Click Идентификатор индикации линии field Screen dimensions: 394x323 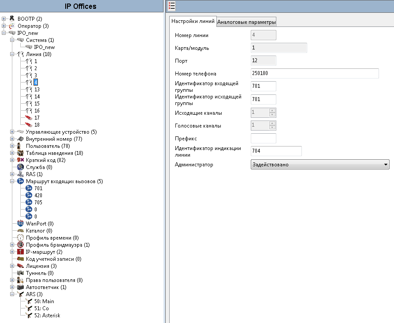(276, 151)
